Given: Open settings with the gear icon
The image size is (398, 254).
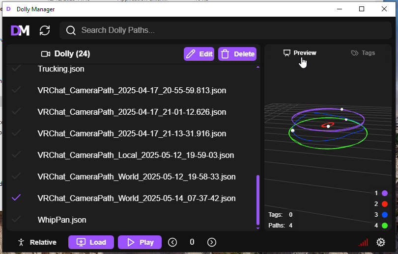Looking at the screenshot, I should 380,242.
